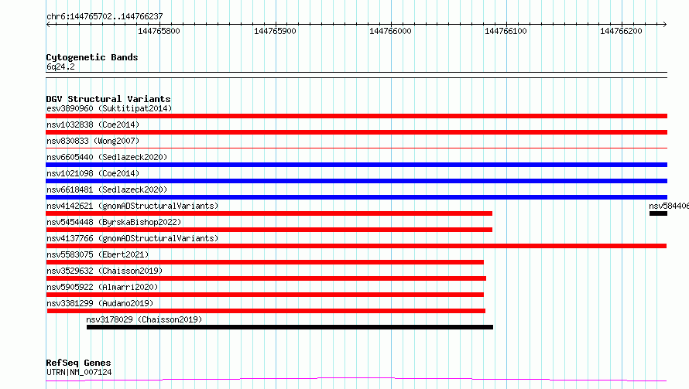Screen dimensions: 689x389
Task: Click nsv4142621 (gnomADStructuralVariants) label
Action: (132, 206)
